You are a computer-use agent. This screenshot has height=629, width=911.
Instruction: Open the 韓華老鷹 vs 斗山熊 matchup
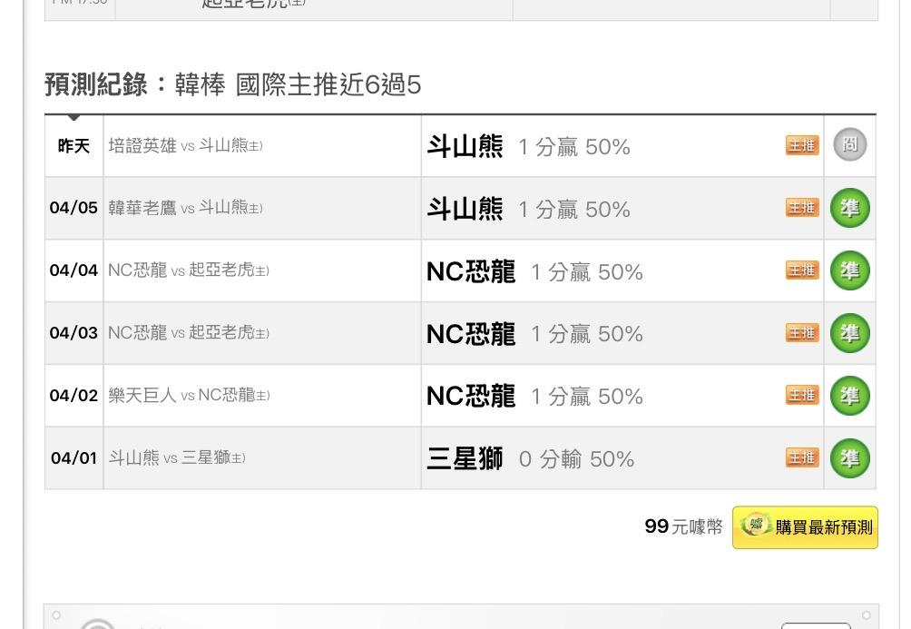point(185,208)
